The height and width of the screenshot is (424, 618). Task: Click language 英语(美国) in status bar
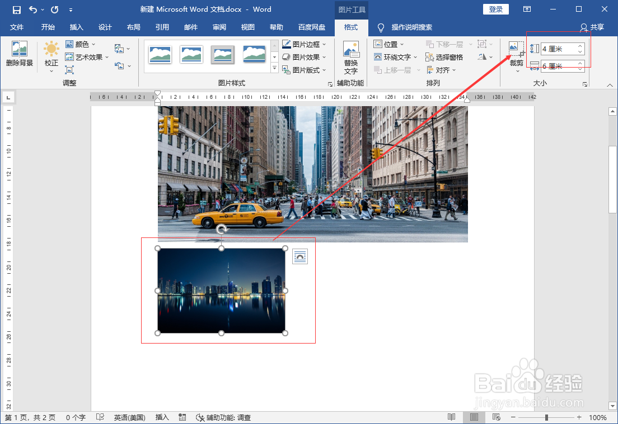(130, 417)
